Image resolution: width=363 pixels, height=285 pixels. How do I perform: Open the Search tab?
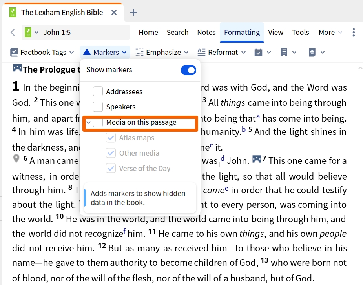(x=177, y=33)
